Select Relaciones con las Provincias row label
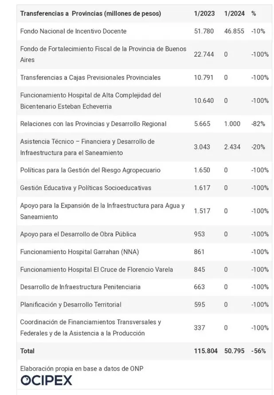Screen dimensions: 274x395 93,124
